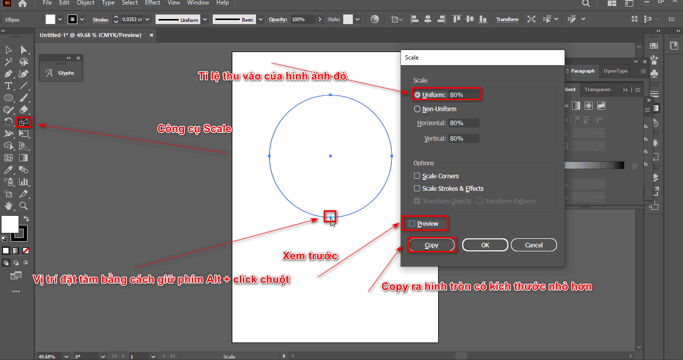The image size is (683, 360).
Task: Select the Eyedropper tool
Action: pyautogui.click(x=8, y=170)
